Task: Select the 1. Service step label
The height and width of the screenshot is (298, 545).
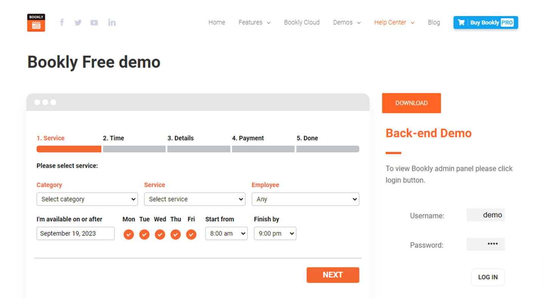Action: click(x=51, y=138)
